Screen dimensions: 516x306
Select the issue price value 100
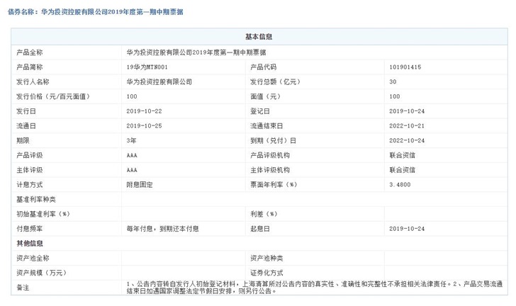(132, 96)
